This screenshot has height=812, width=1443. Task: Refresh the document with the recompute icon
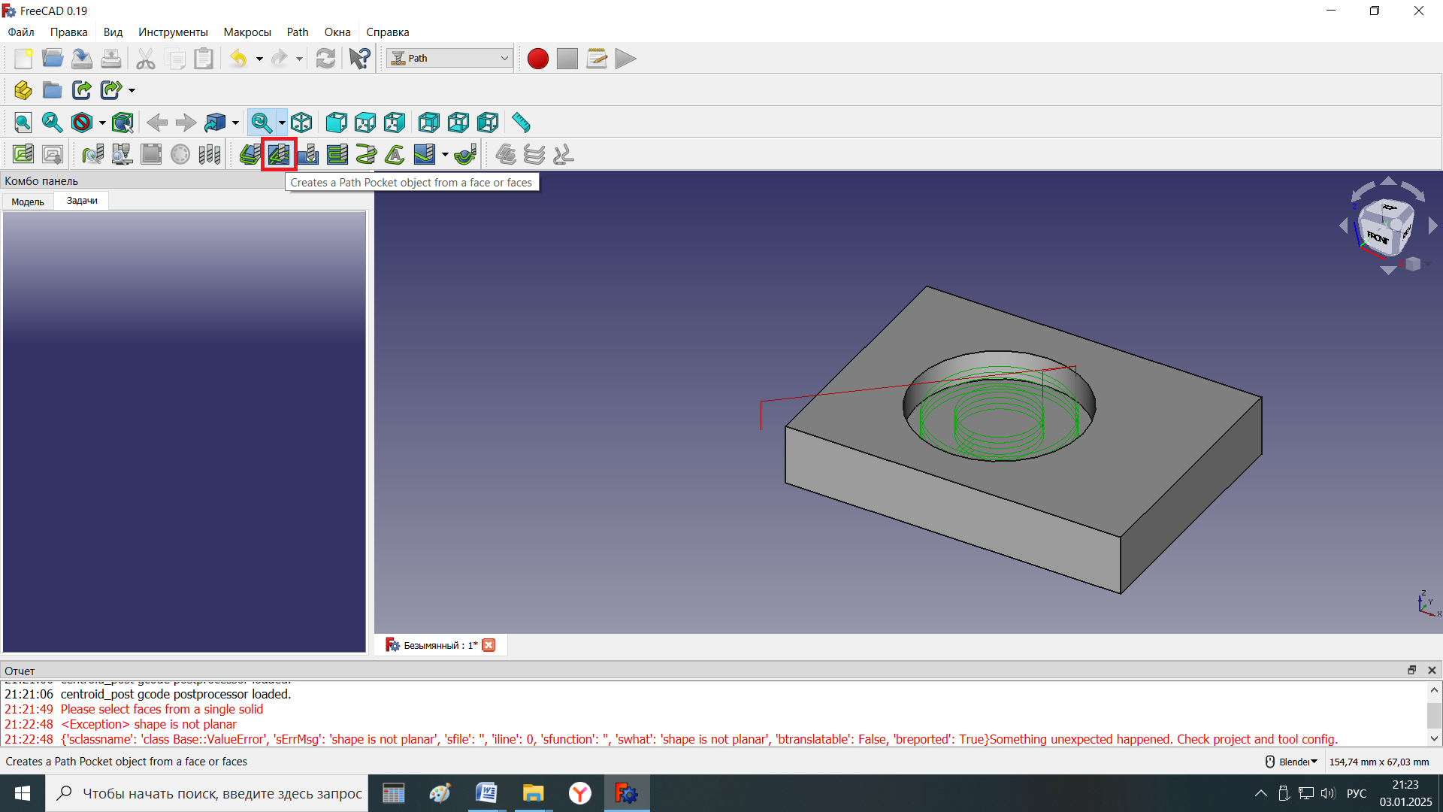coord(325,59)
